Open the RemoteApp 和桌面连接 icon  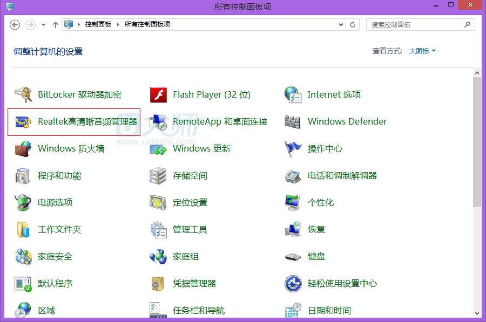[158, 122]
